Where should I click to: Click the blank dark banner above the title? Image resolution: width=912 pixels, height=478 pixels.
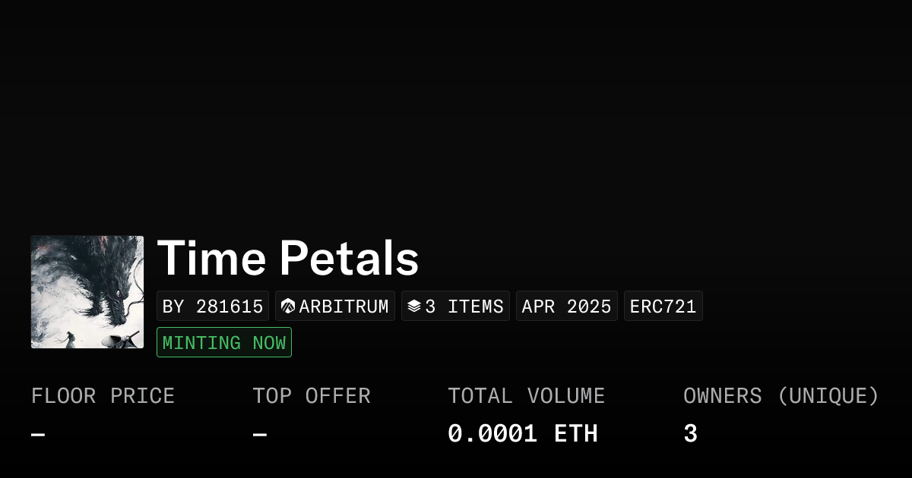[456, 114]
